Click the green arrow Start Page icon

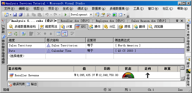115,15
